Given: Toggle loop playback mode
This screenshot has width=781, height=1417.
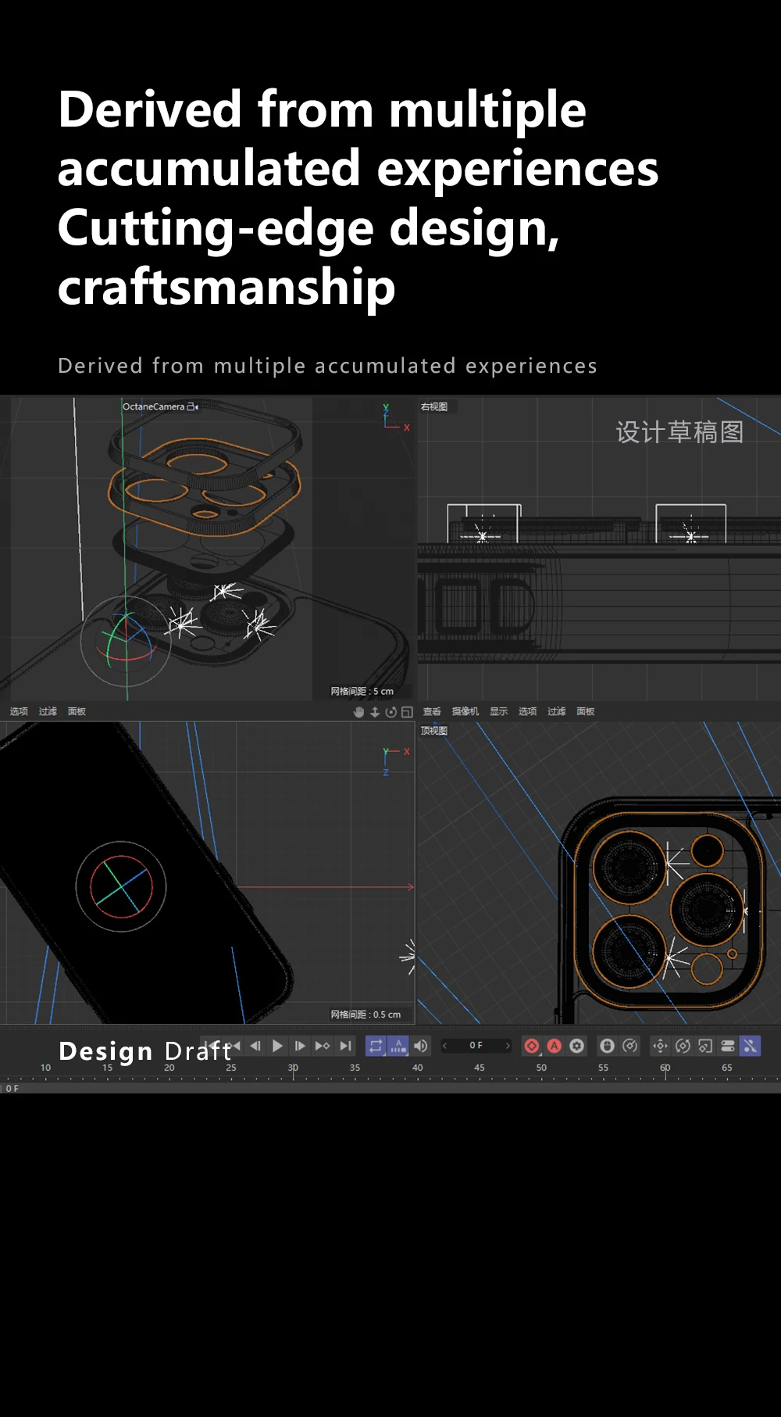Looking at the screenshot, I should [376, 1046].
